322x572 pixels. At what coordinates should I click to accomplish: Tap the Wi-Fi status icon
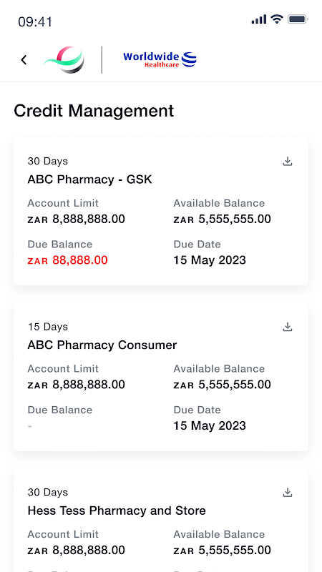(277, 19)
